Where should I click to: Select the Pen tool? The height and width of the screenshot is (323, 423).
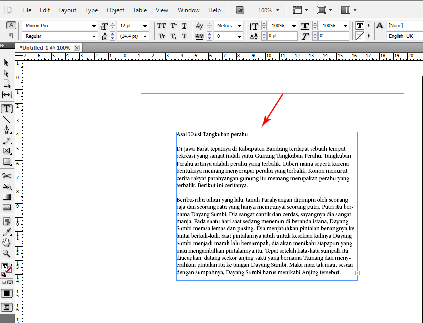(7, 130)
